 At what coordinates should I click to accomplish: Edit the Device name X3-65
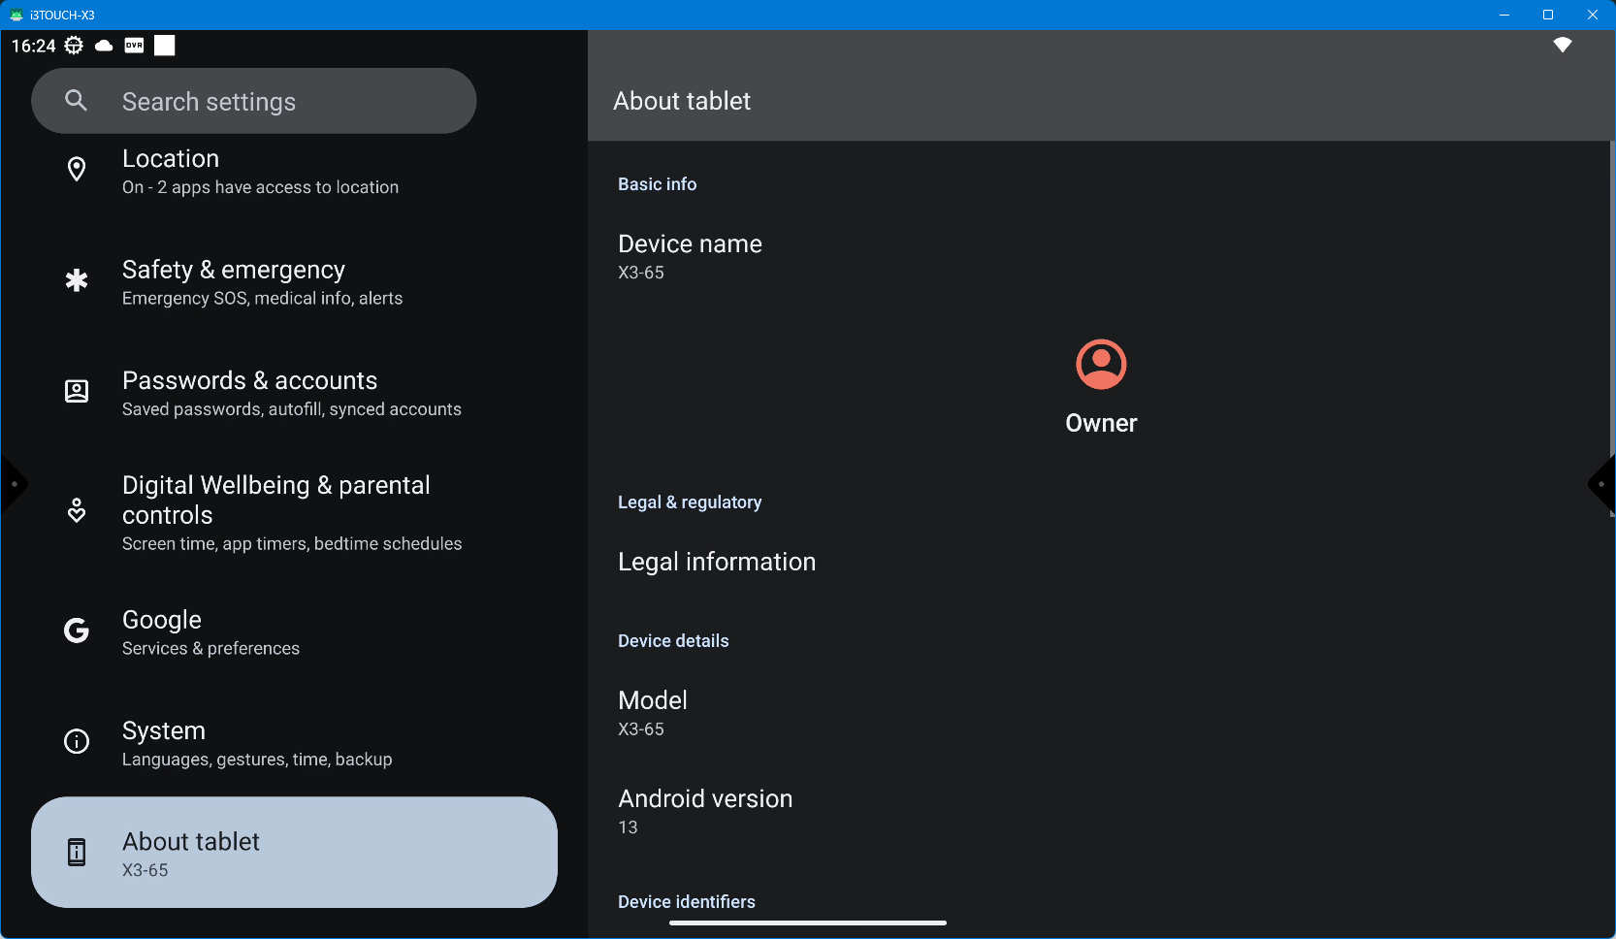point(690,257)
